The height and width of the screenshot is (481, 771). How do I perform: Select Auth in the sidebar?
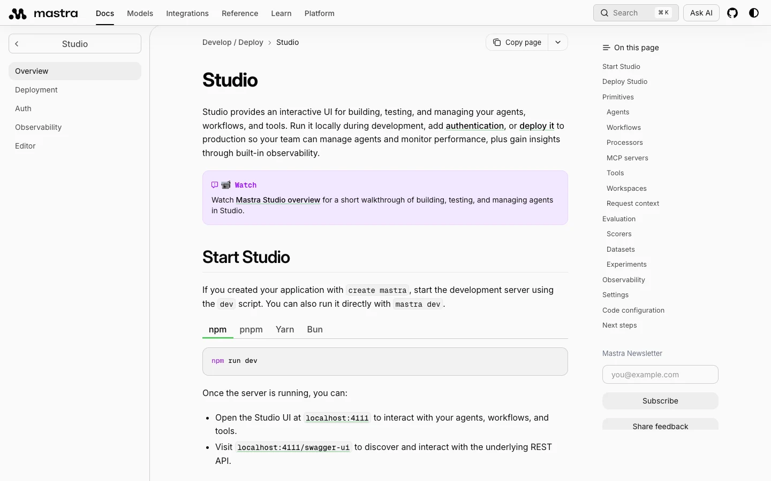[75, 108]
